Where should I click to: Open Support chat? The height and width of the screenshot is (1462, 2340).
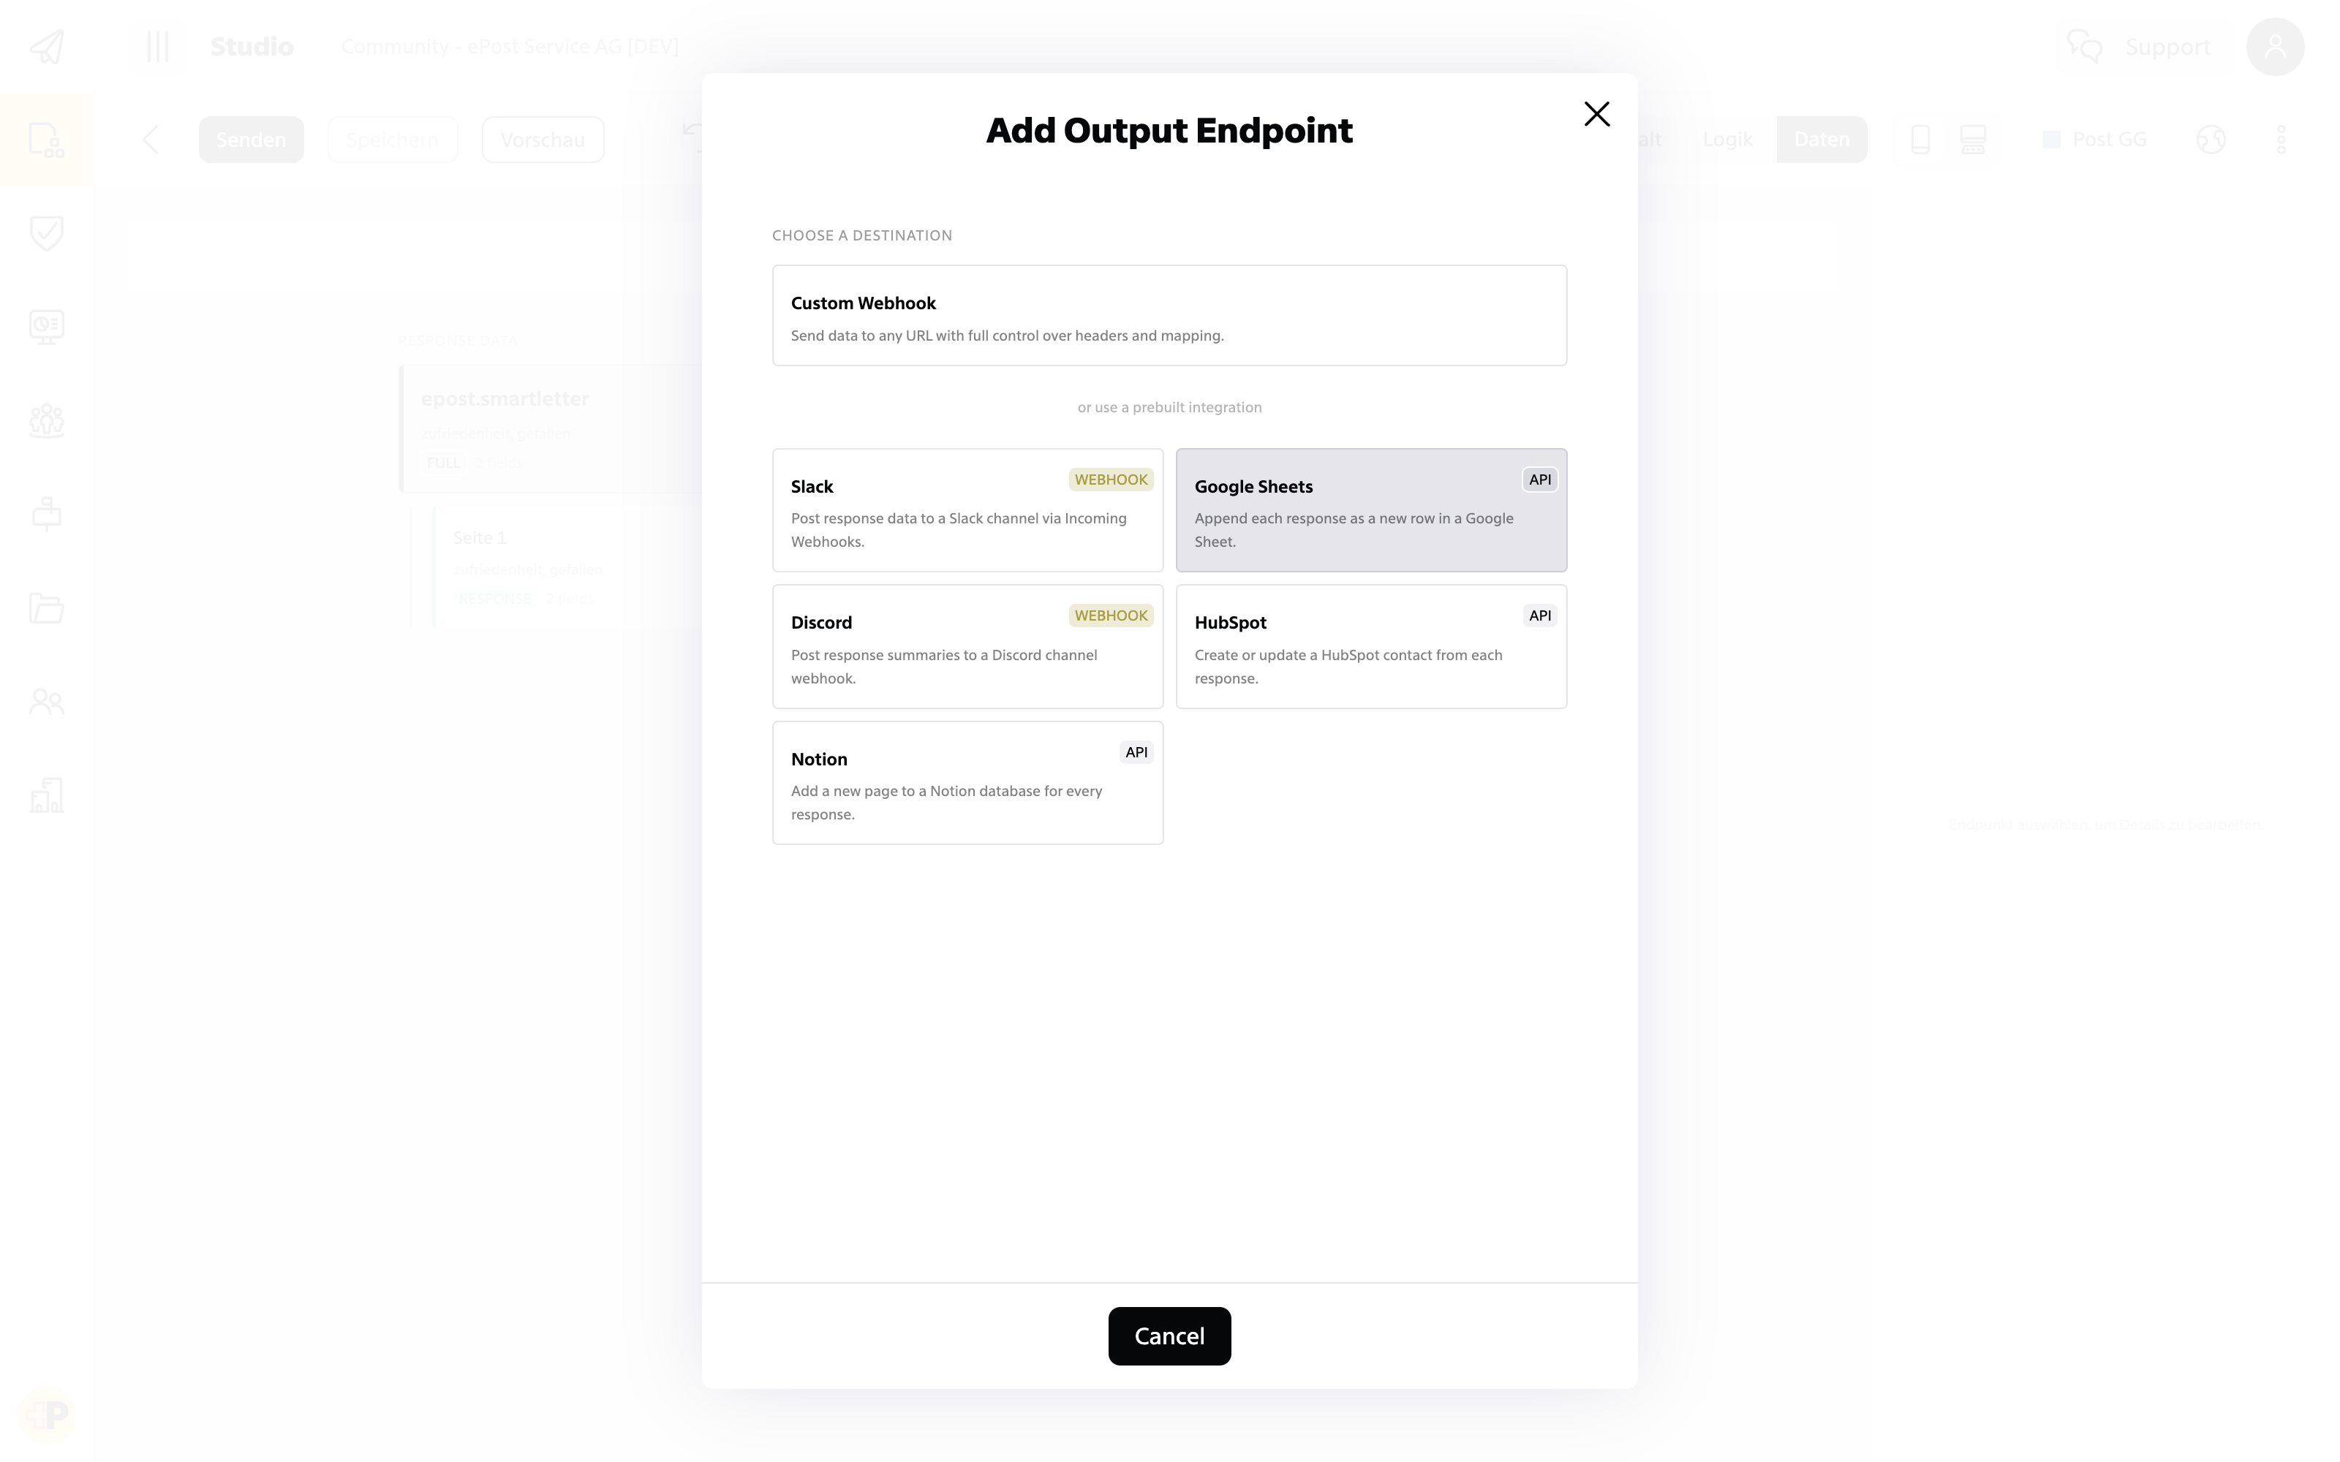2138,46
